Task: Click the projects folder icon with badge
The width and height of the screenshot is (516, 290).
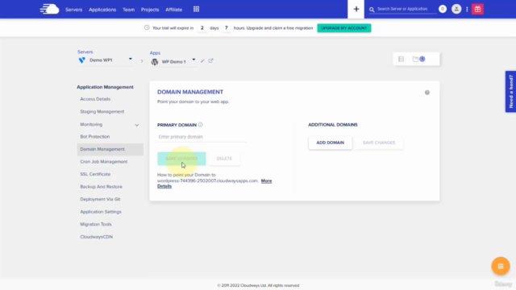Action: click(418, 59)
